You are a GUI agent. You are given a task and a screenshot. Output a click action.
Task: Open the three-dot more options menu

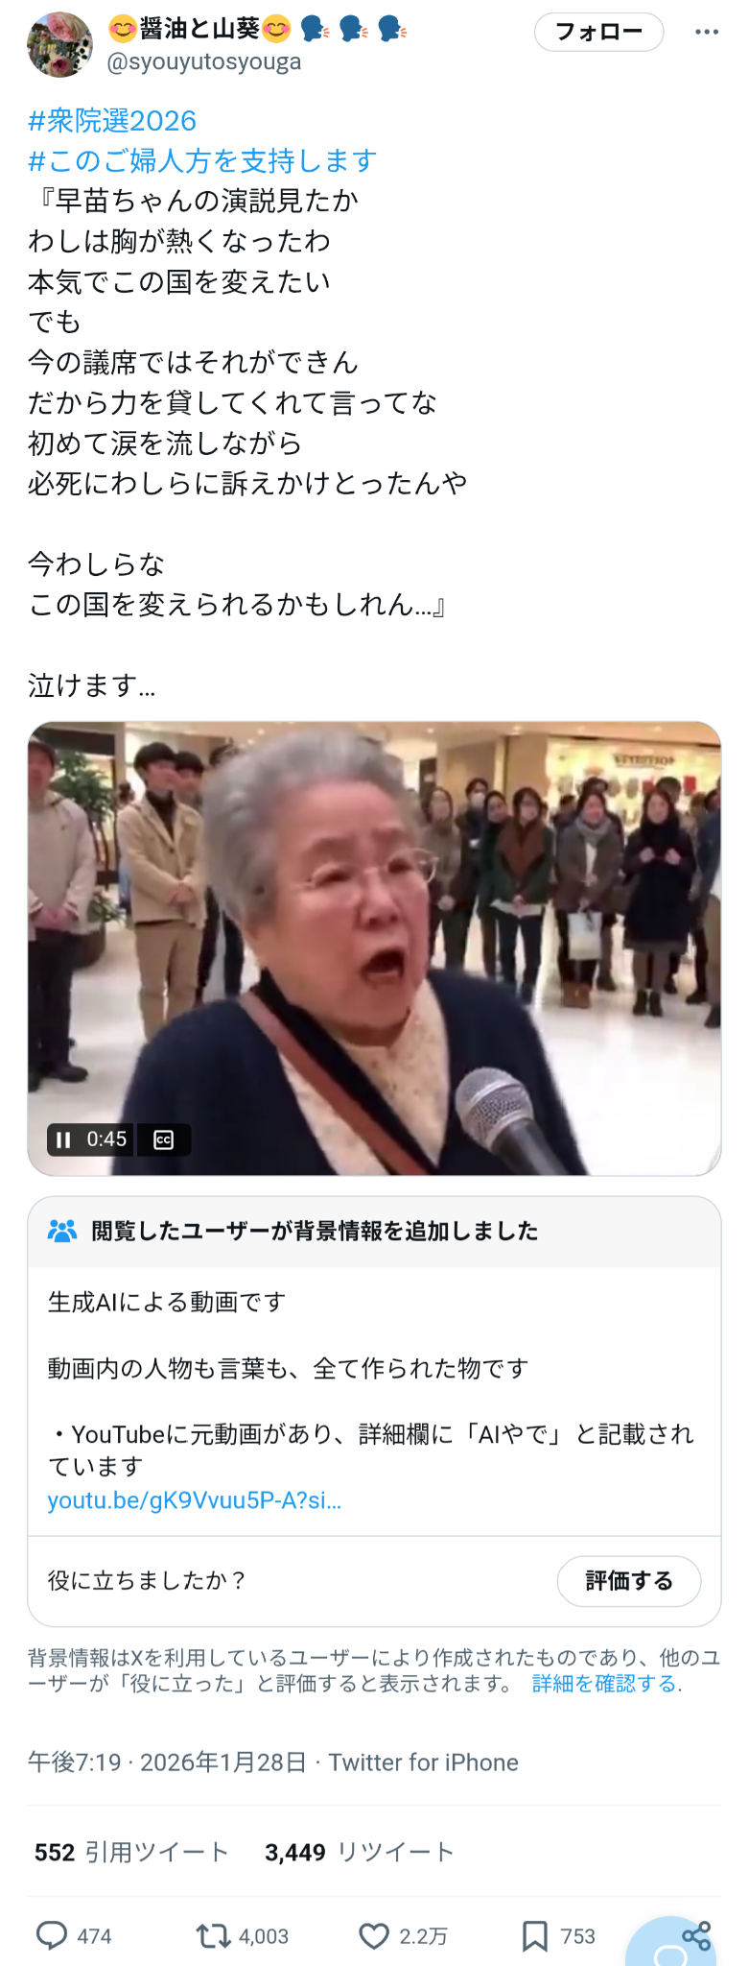[707, 32]
